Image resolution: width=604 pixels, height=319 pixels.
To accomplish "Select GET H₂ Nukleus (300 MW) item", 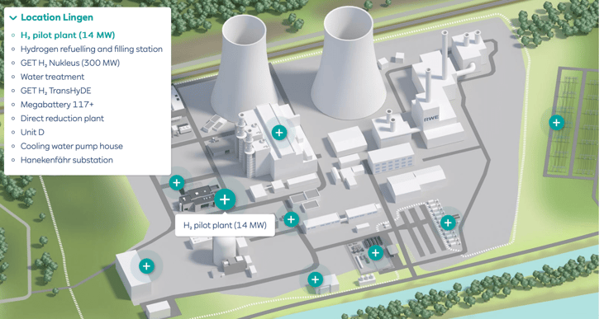I will click(x=70, y=63).
